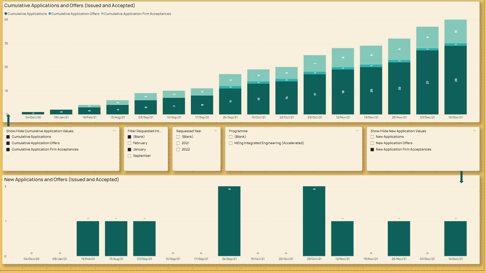Check the September intake checkbox
Viewport: 486px width, 273px height.
tap(130, 156)
